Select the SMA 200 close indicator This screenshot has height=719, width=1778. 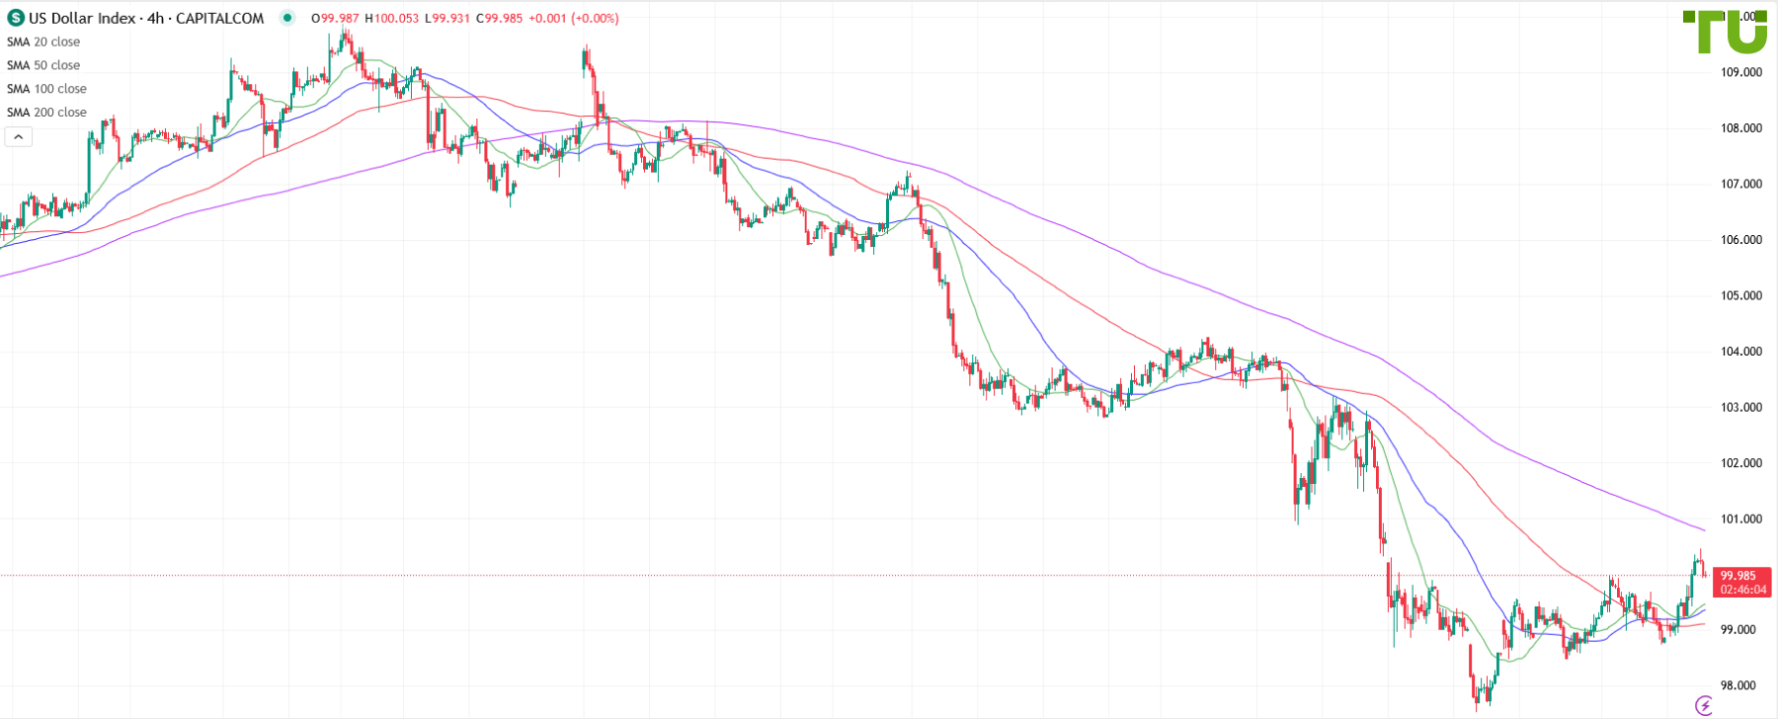point(46,113)
